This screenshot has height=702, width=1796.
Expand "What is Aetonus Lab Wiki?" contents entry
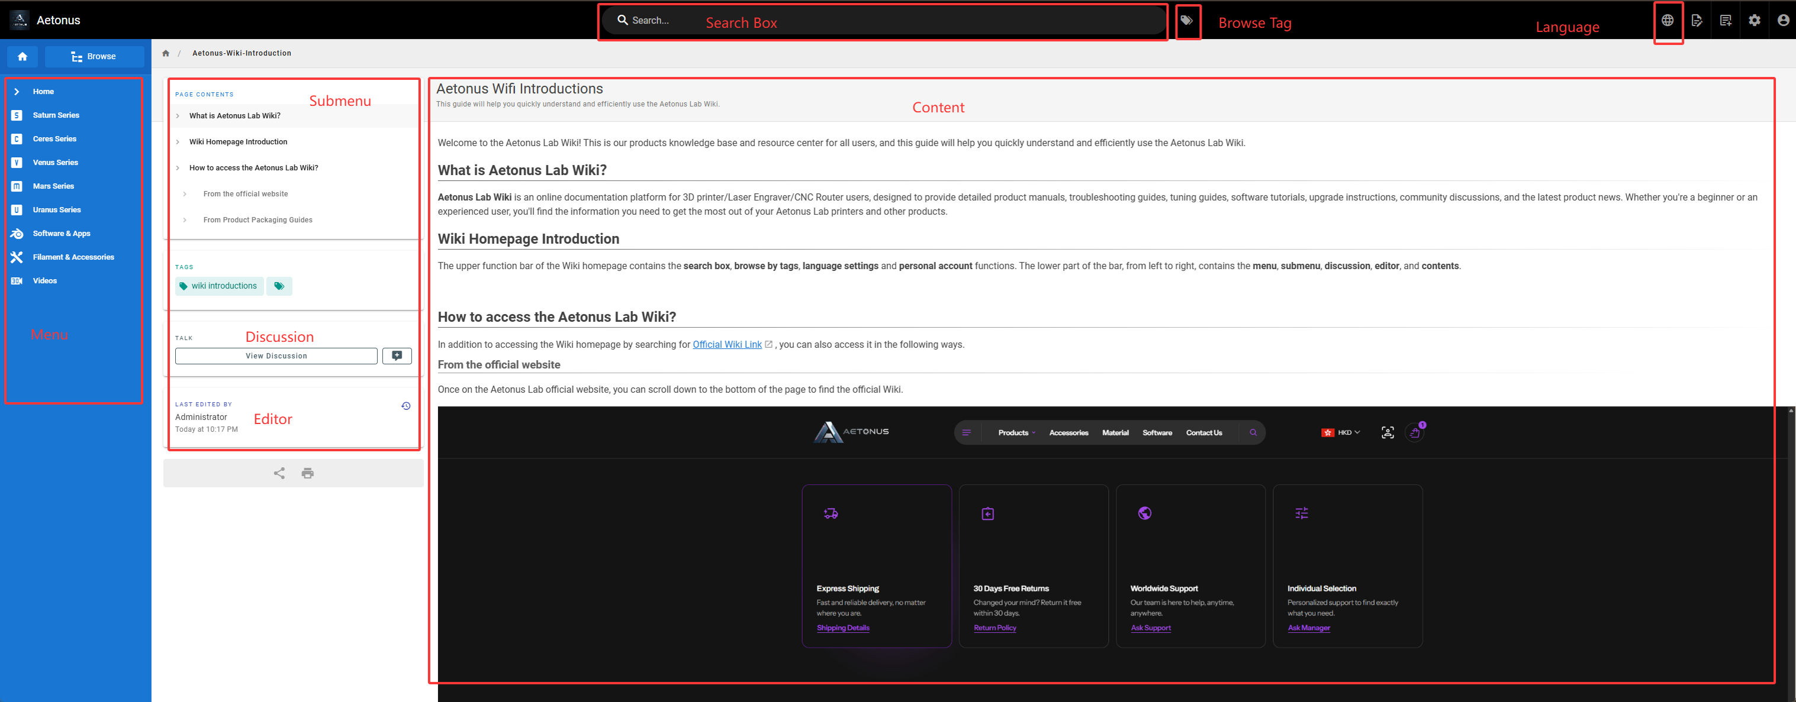point(234,115)
